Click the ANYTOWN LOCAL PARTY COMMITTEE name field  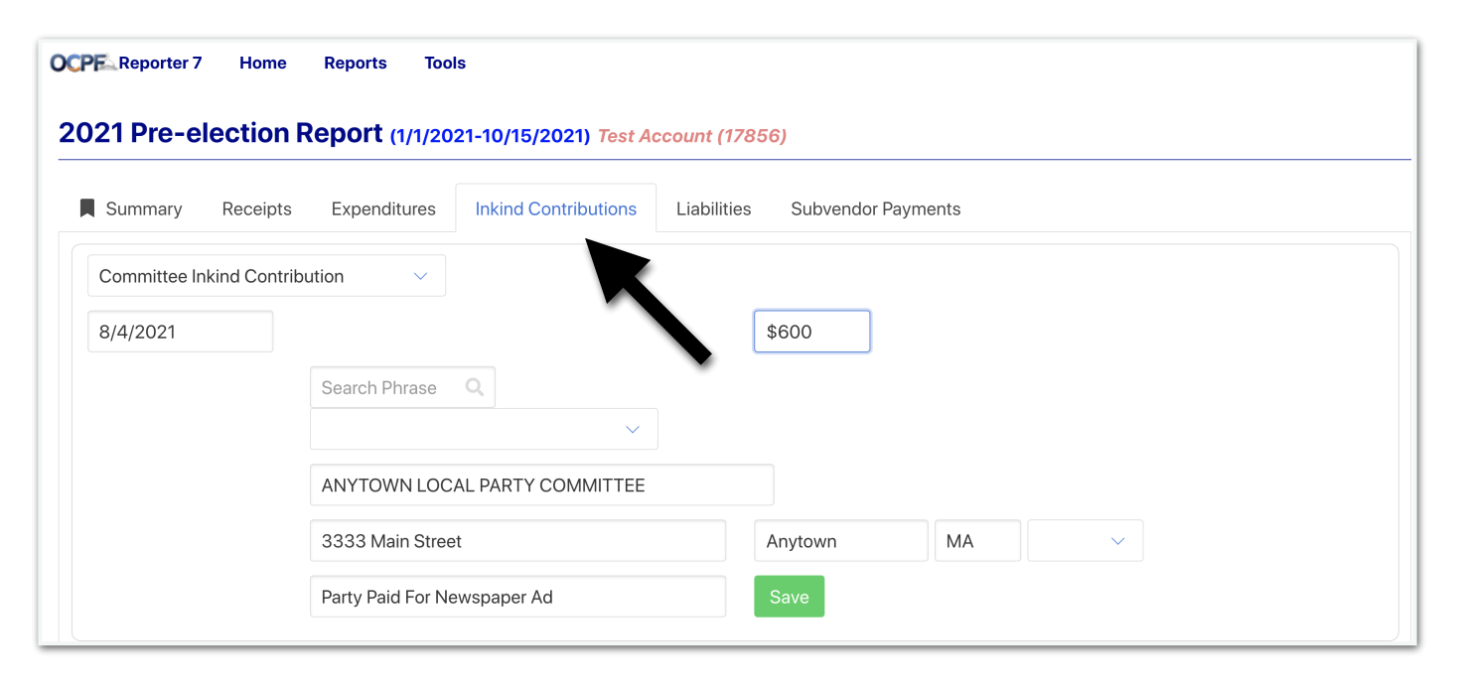(541, 485)
